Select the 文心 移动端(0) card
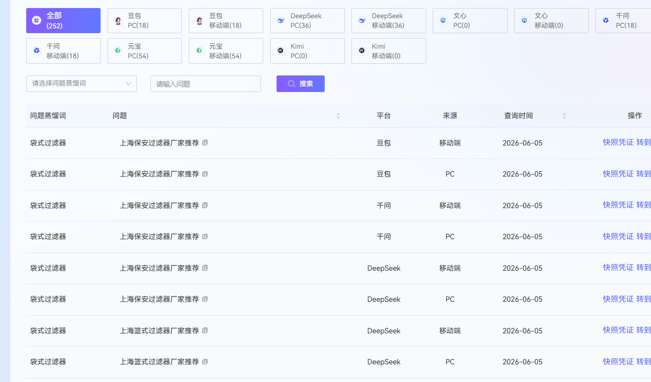 (x=551, y=20)
